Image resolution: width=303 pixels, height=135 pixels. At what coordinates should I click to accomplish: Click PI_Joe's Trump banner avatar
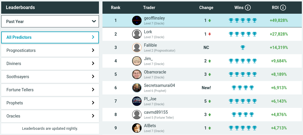coord(137,101)
